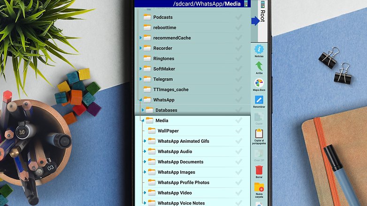Screen dimensions: 367x206
Task: Select the recommendCache folder name
Action: (172, 38)
